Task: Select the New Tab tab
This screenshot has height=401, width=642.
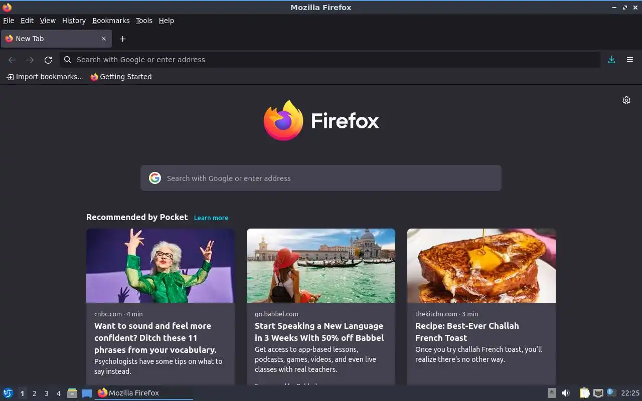Action: coord(56,39)
